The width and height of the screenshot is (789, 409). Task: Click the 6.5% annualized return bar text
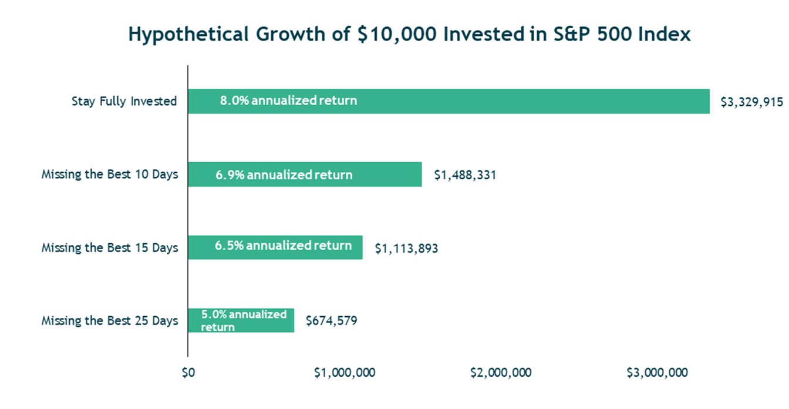point(283,246)
